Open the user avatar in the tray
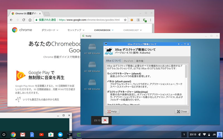The width and height of the screenshot is (223, 139). [220, 135]
